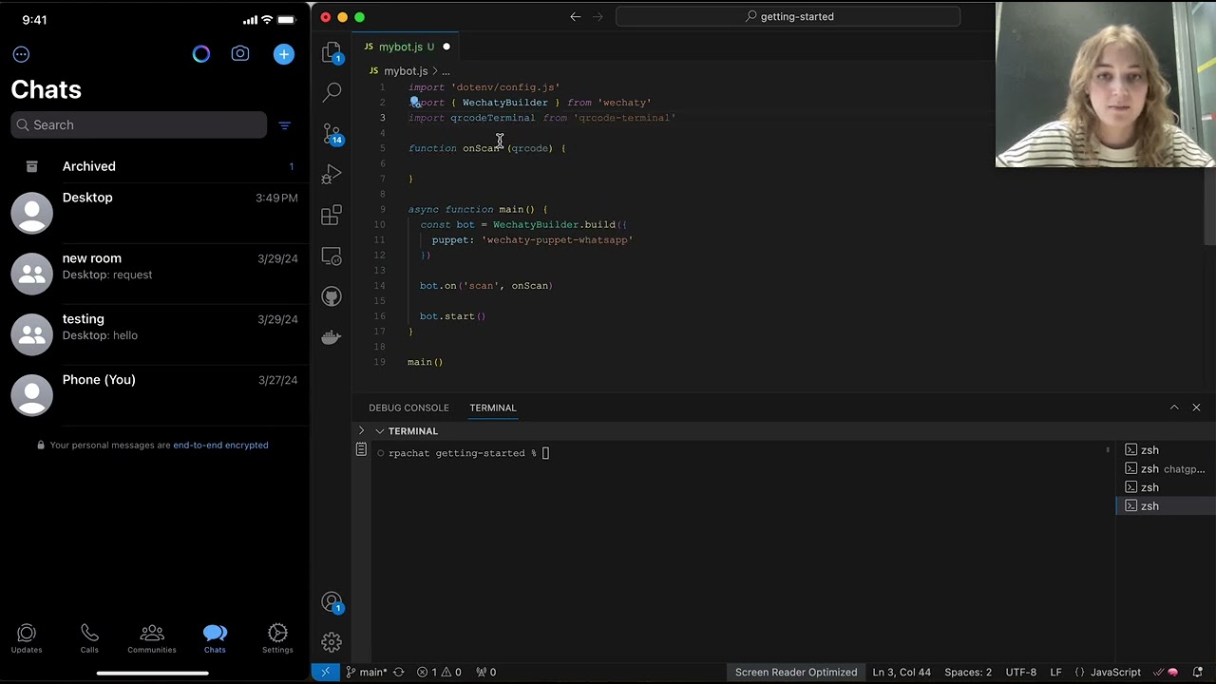Go forward with the navigation arrow
The height and width of the screenshot is (684, 1216).
coord(598,16)
